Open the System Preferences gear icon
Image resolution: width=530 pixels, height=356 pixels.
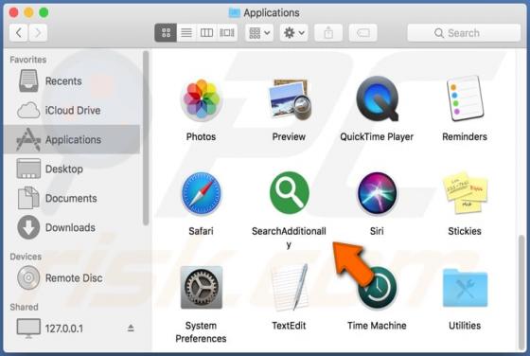point(201,288)
